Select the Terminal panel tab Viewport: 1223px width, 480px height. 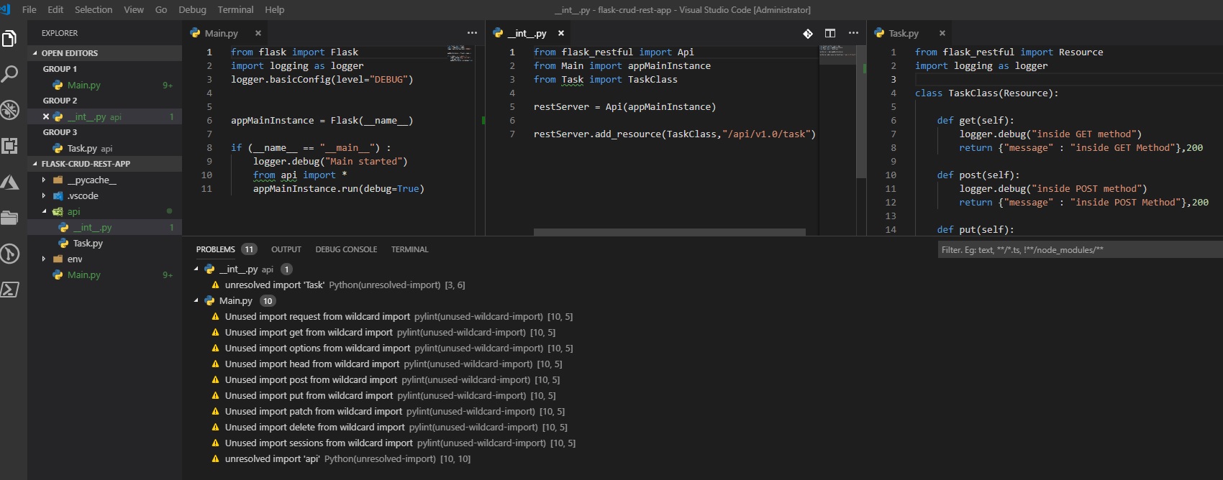point(409,249)
